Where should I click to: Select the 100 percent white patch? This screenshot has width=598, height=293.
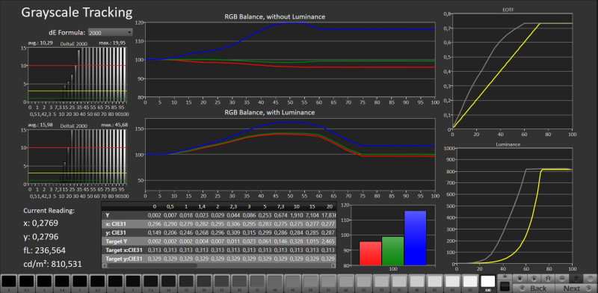tap(488, 283)
